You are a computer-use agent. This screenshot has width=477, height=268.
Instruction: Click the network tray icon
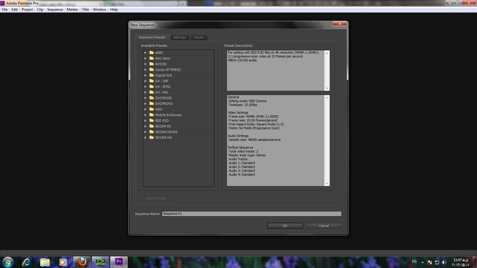coord(437,262)
